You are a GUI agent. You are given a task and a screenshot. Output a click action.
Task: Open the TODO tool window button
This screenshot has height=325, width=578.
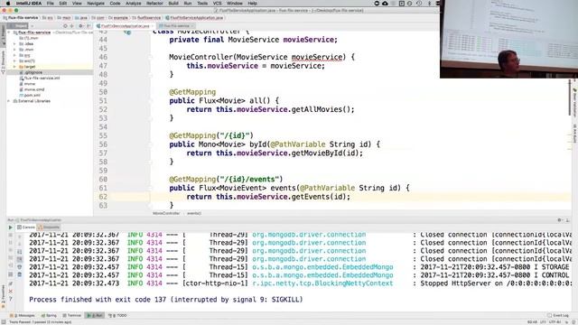coord(118,315)
